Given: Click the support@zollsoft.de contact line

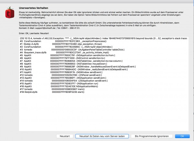Looking at the screenshot, I should coord(49,28).
